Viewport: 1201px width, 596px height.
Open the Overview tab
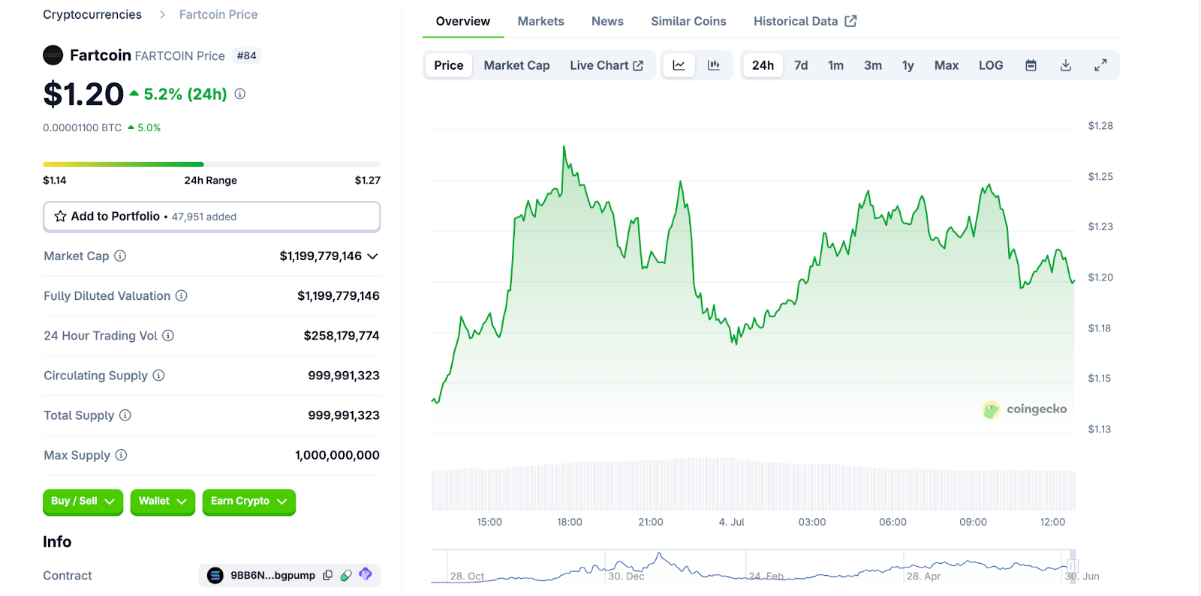pyautogui.click(x=463, y=21)
